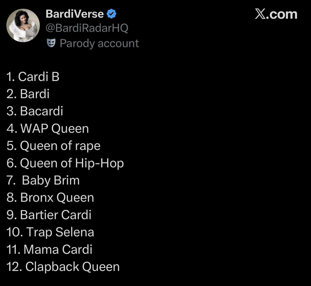Select the line "1. Cardi B"

click(x=33, y=77)
